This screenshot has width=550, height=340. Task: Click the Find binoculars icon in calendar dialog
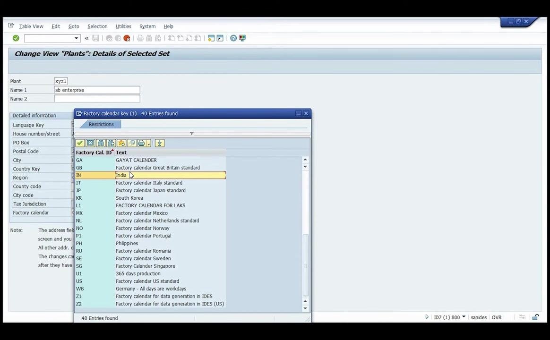[101, 143]
